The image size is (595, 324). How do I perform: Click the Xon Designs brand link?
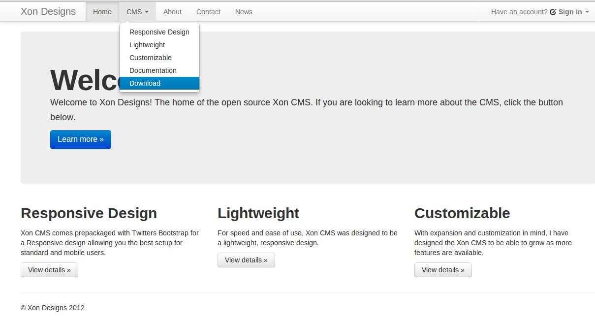(x=47, y=11)
